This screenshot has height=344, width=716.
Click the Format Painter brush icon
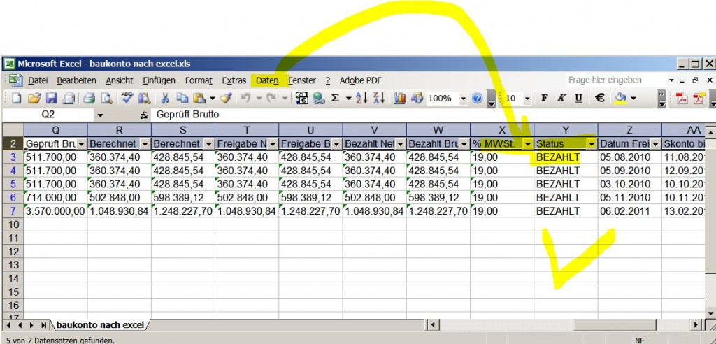click(x=226, y=99)
